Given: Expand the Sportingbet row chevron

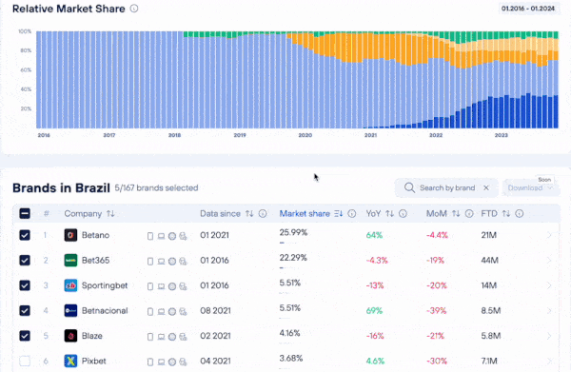Looking at the screenshot, I should point(549,285).
